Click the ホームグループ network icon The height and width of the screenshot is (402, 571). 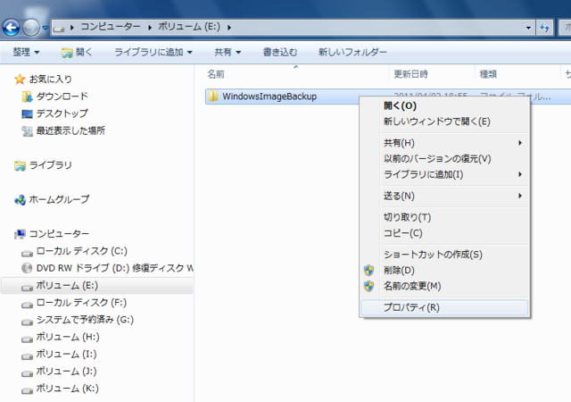[x=20, y=200]
